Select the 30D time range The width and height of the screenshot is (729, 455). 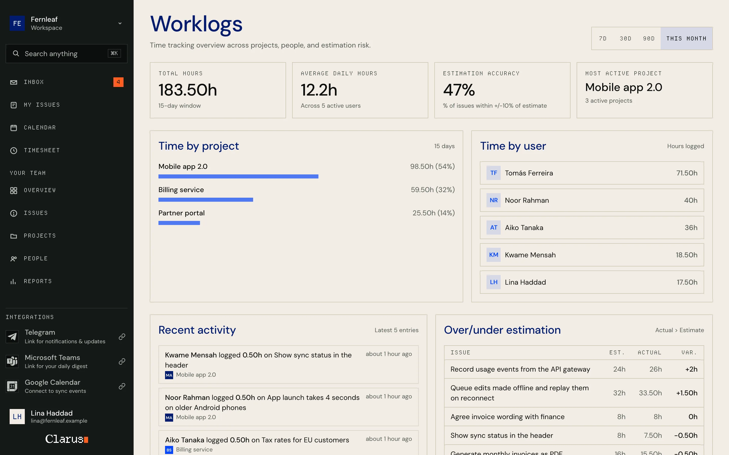625,38
